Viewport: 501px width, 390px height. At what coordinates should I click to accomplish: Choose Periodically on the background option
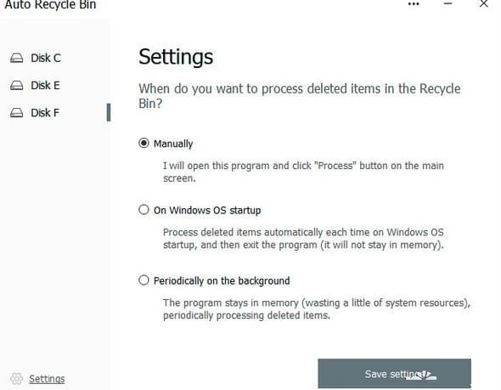point(144,280)
